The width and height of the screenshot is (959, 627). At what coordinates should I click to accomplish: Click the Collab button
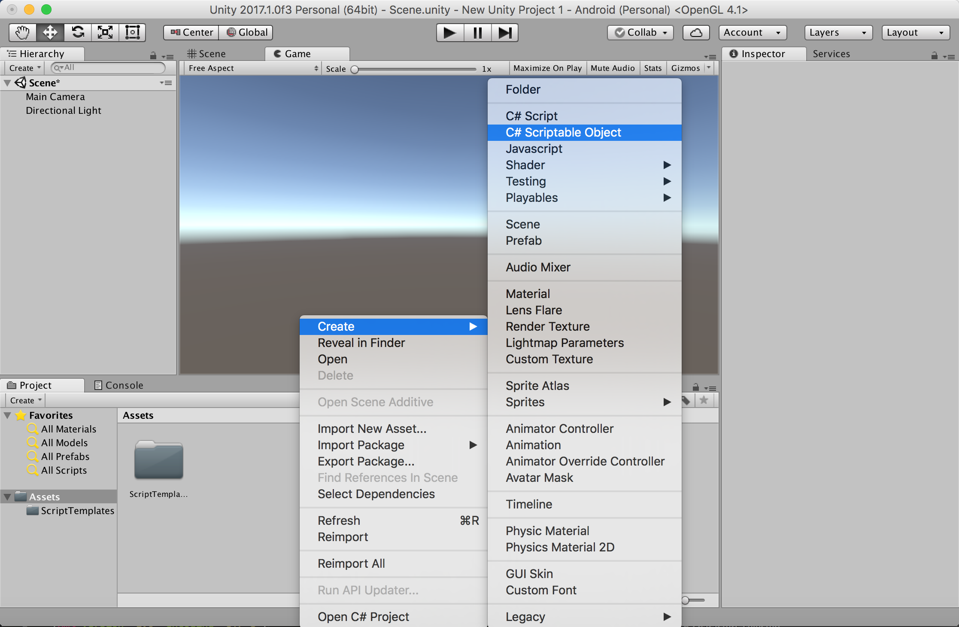(640, 33)
